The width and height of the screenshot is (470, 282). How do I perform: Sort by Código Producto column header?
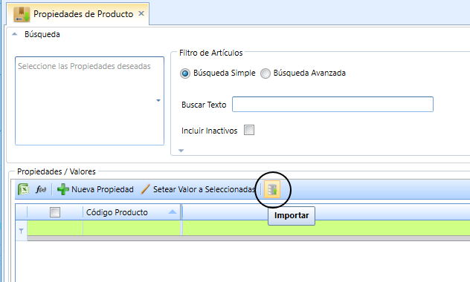(132, 212)
